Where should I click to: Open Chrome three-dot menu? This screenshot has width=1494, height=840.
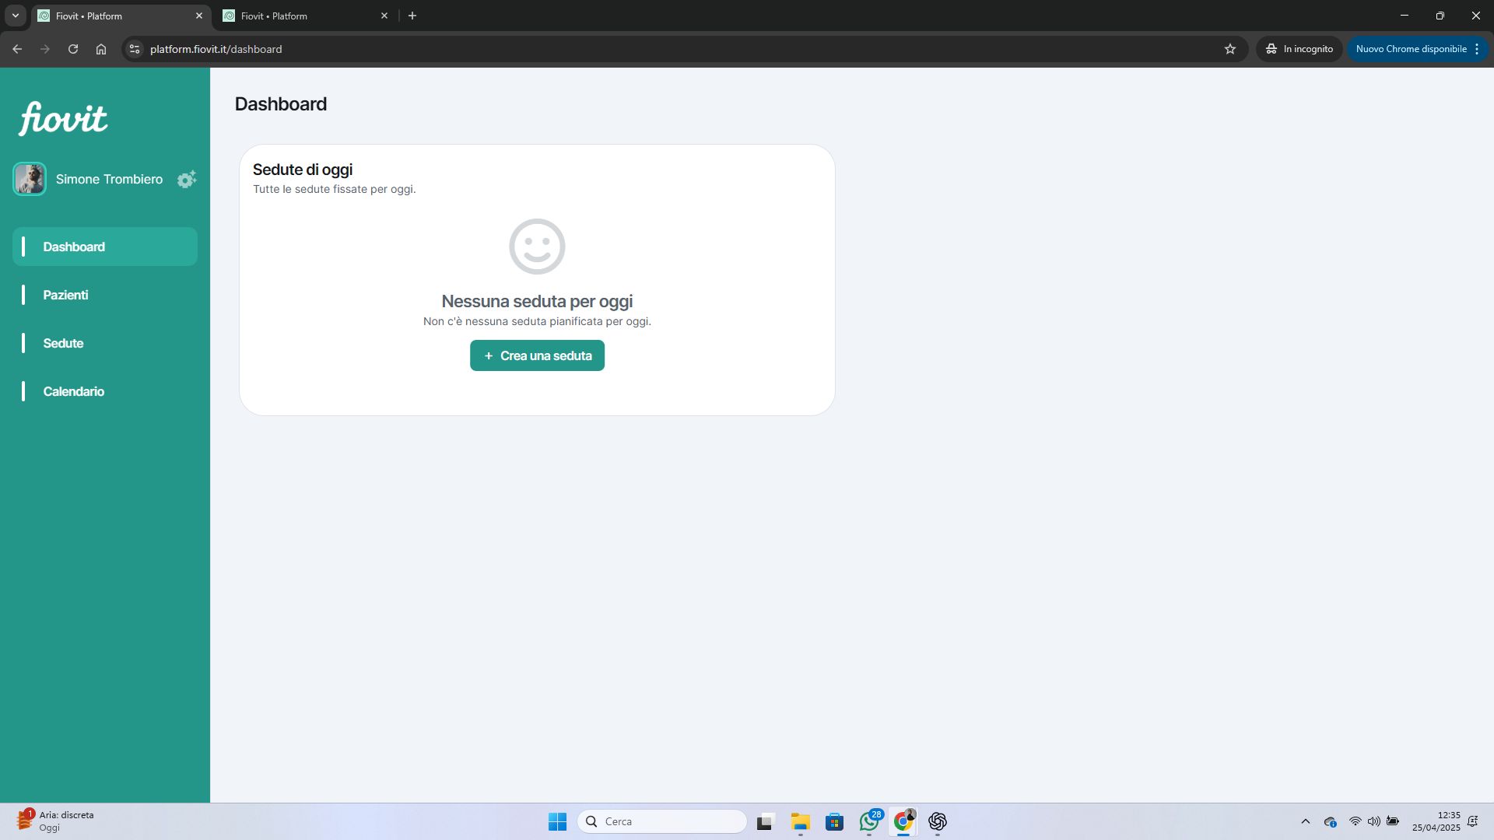tap(1477, 49)
